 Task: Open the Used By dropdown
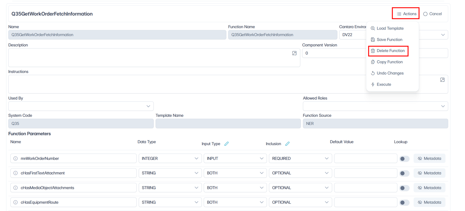tap(81, 106)
